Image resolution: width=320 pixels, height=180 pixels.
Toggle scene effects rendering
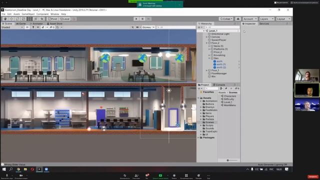(43, 27)
